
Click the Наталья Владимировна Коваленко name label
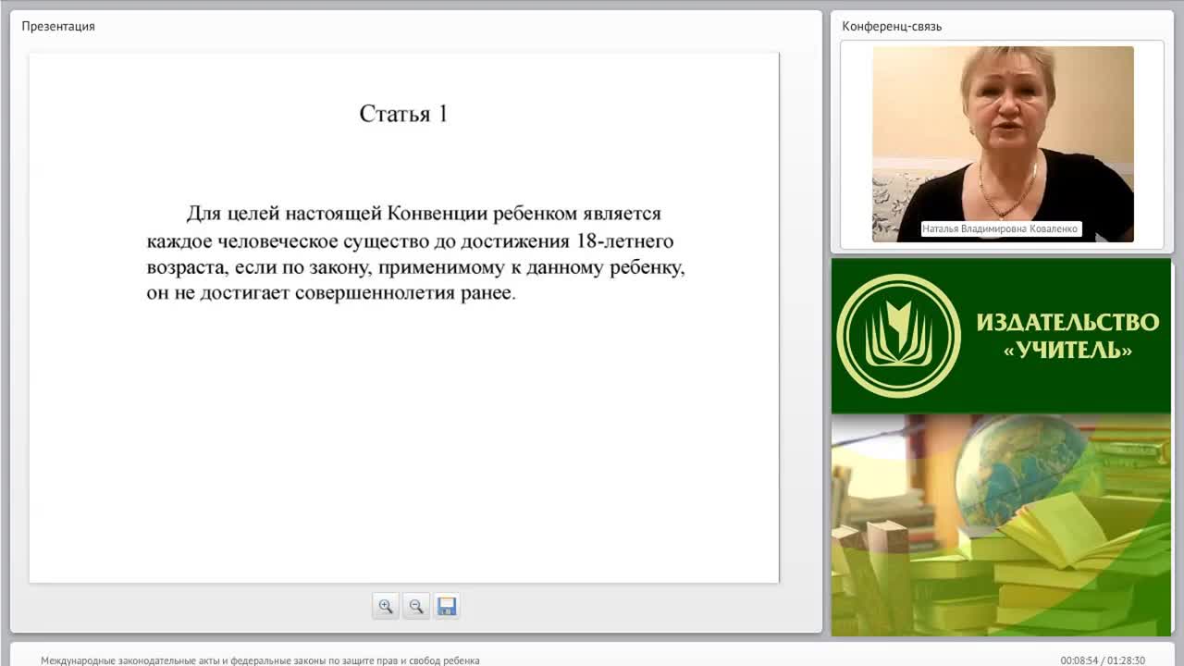pos(1000,228)
